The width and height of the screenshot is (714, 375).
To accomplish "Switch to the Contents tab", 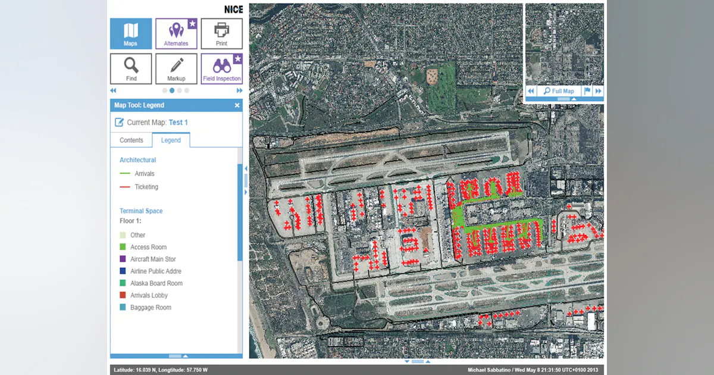I will point(131,140).
